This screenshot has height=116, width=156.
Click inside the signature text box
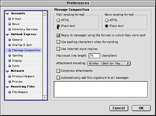[x=101, y=90]
